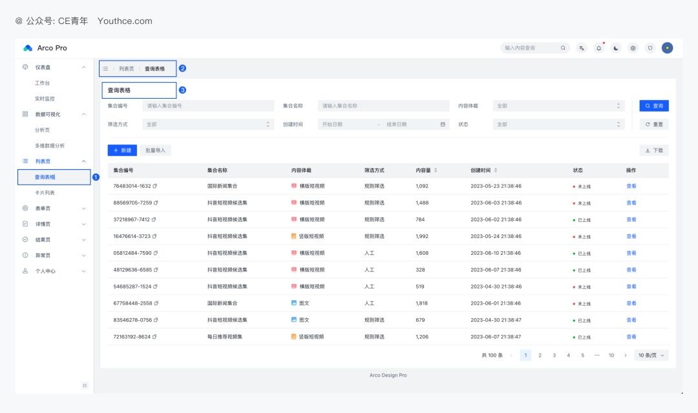Click the shirt theme icon in header
Image resolution: width=698 pixels, height=413 pixels.
coord(650,48)
